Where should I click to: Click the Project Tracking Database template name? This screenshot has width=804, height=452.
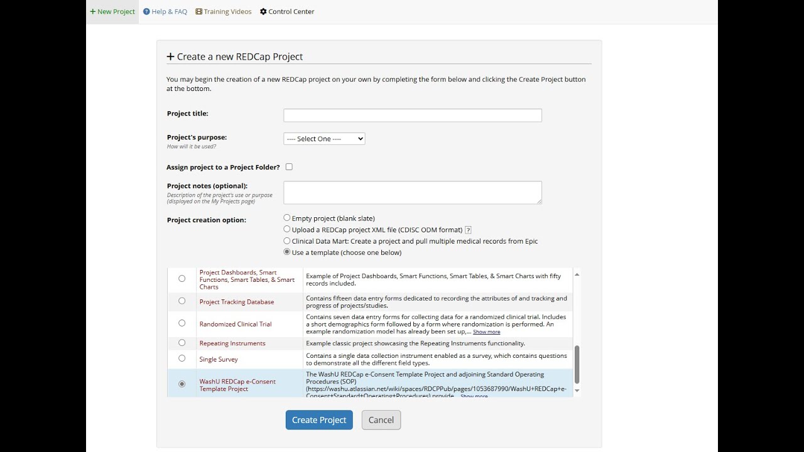coord(237,302)
